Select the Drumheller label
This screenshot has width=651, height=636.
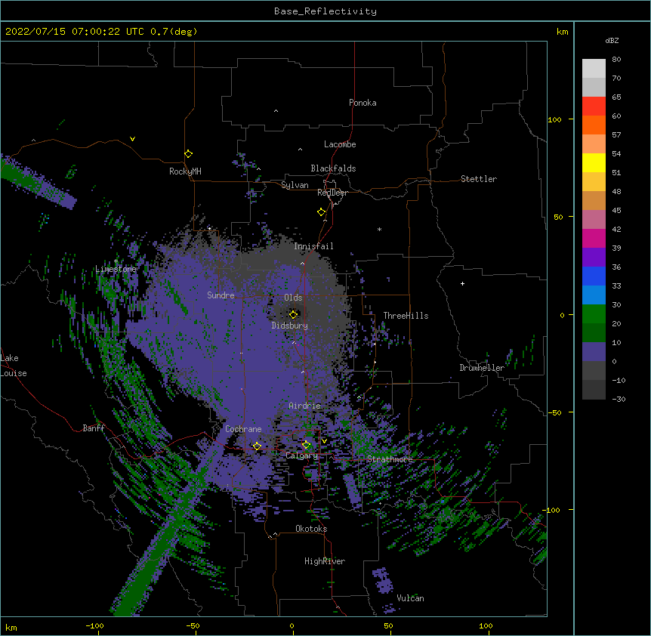(x=482, y=368)
